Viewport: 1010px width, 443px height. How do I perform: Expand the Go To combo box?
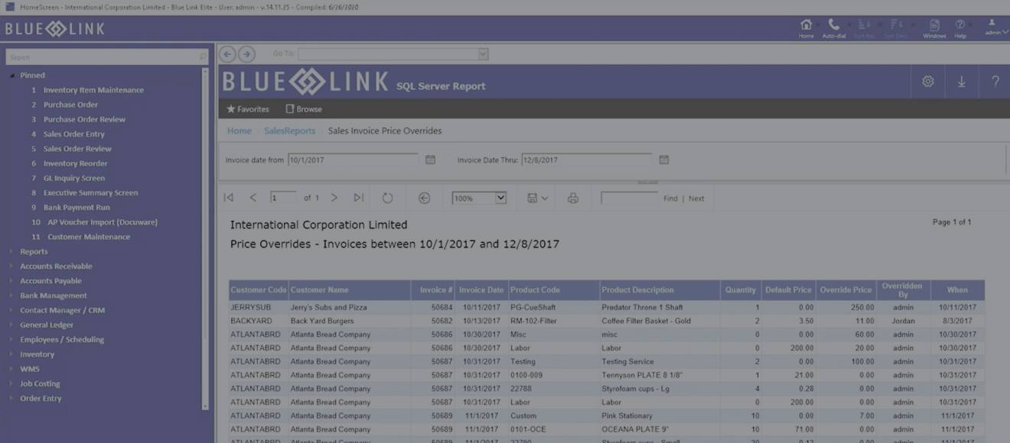[x=483, y=54]
